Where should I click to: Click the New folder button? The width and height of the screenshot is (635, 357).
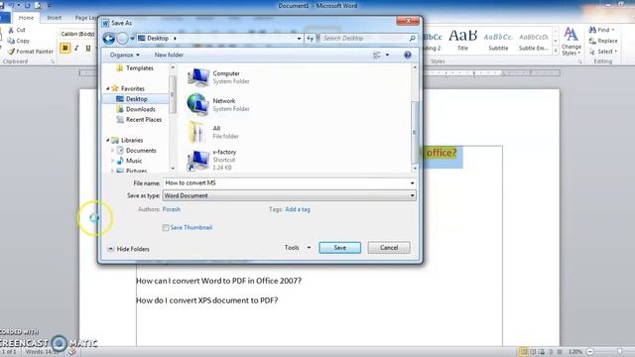(x=169, y=55)
